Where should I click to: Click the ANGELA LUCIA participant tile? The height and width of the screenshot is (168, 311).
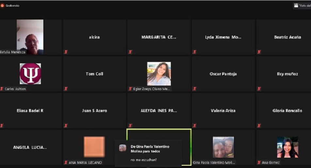tap(30, 147)
